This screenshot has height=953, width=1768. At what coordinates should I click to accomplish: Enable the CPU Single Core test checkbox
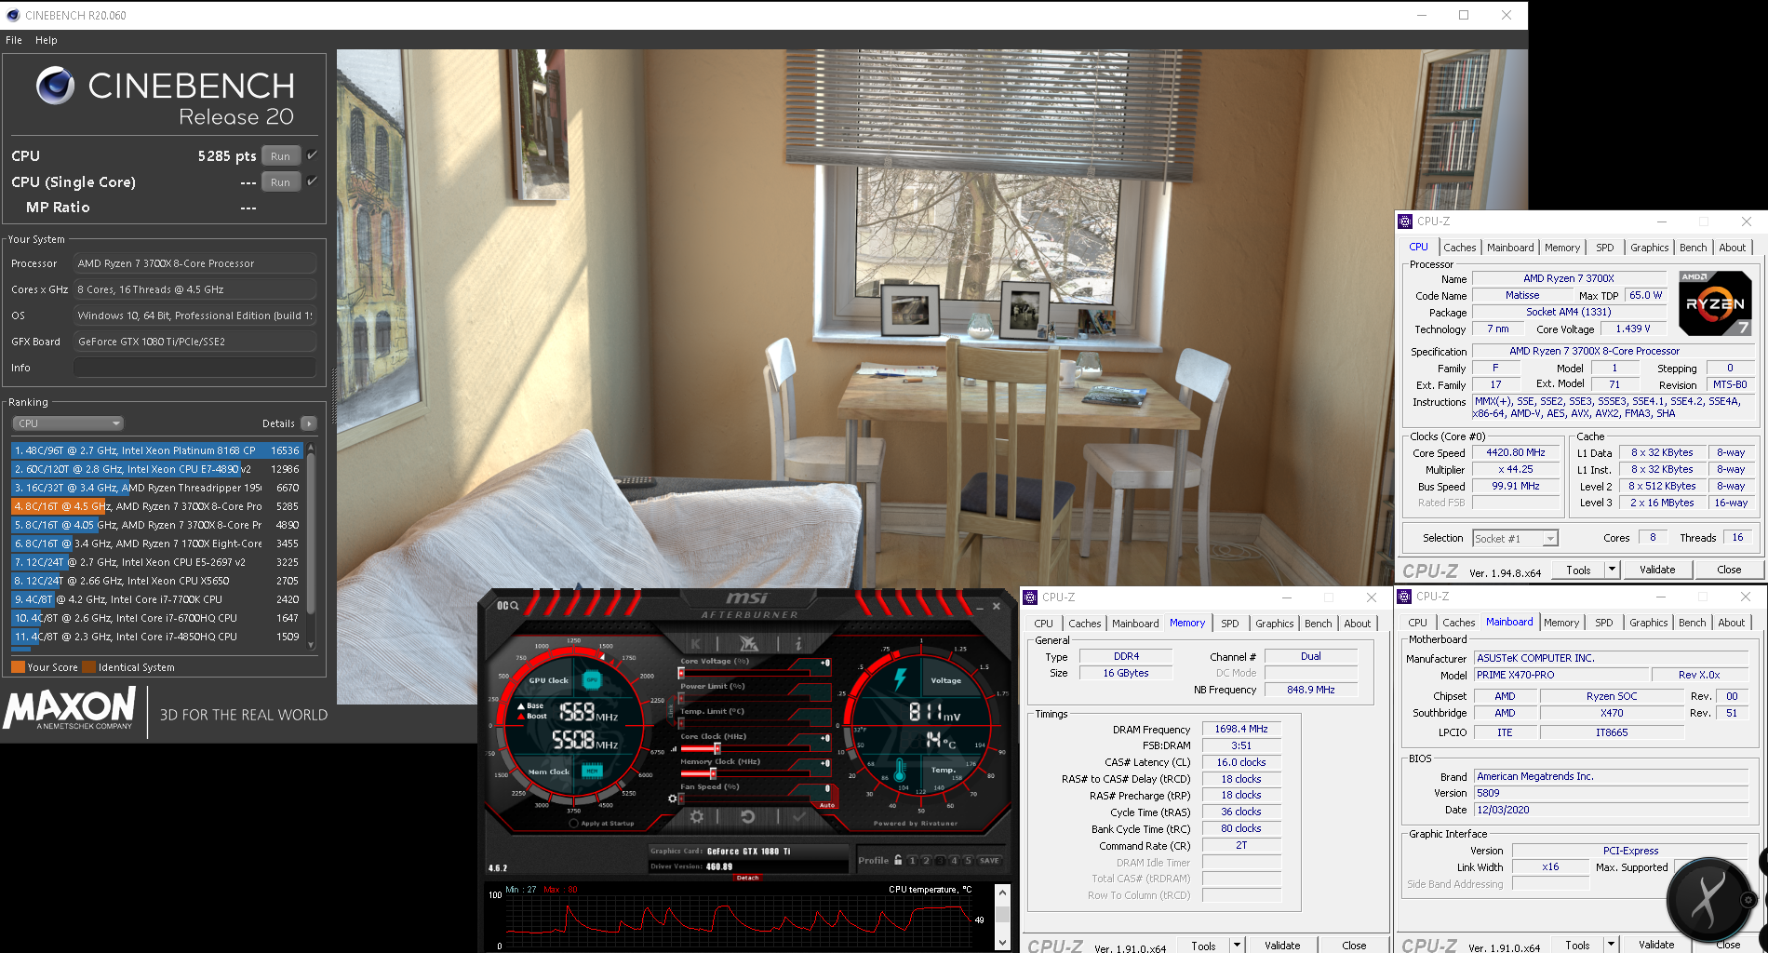pos(313,181)
